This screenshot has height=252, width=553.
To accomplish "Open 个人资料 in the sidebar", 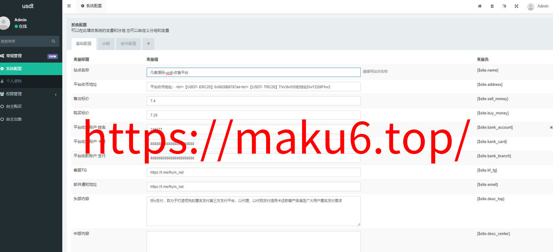I will click(x=31, y=81).
